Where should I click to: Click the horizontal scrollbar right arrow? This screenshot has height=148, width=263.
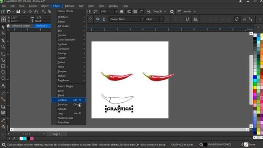pyautogui.click(x=248, y=129)
